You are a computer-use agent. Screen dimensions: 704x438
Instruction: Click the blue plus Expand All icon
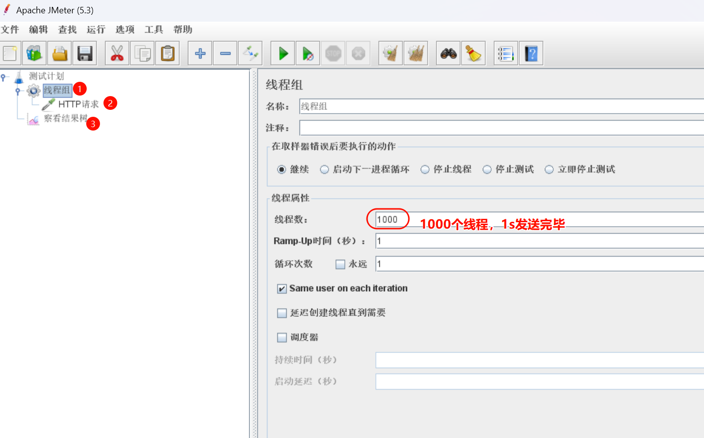(x=200, y=53)
